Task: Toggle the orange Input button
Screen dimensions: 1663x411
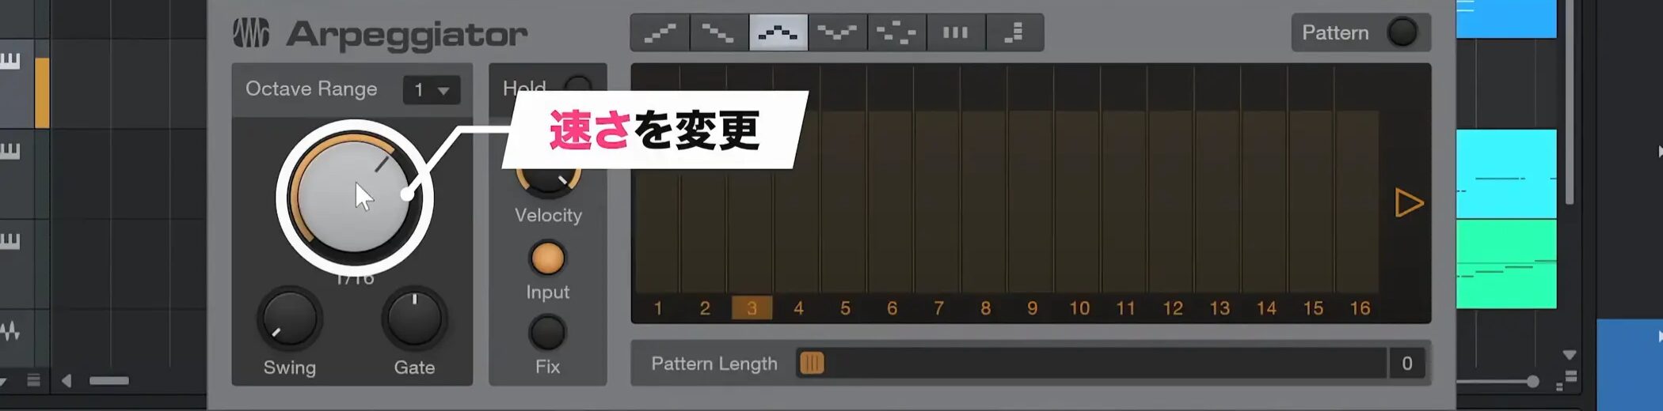Action: click(547, 258)
